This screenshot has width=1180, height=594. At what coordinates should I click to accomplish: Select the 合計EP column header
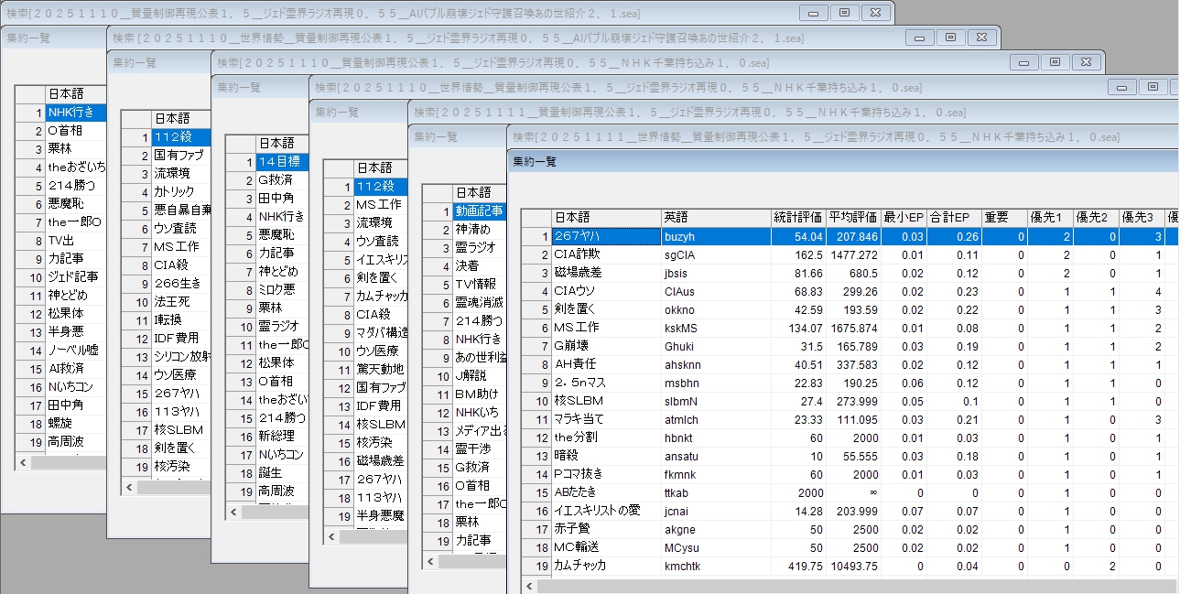coord(949,218)
